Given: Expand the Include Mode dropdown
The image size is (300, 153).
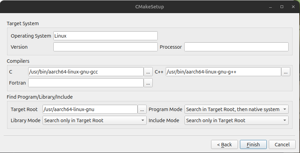Looking at the screenshot, I should click(237, 120).
